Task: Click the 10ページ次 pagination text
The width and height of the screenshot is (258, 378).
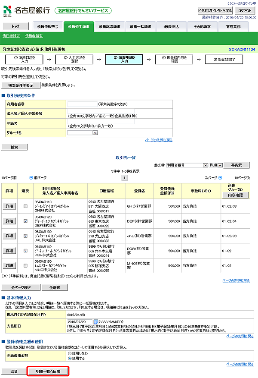Action: coord(242,178)
